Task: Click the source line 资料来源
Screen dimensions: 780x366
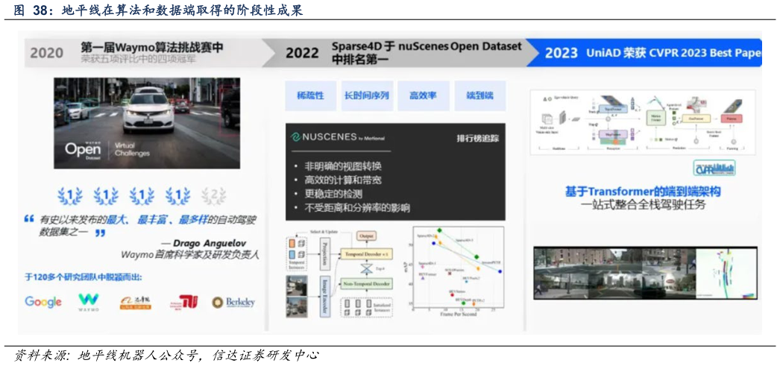Action: [166, 356]
